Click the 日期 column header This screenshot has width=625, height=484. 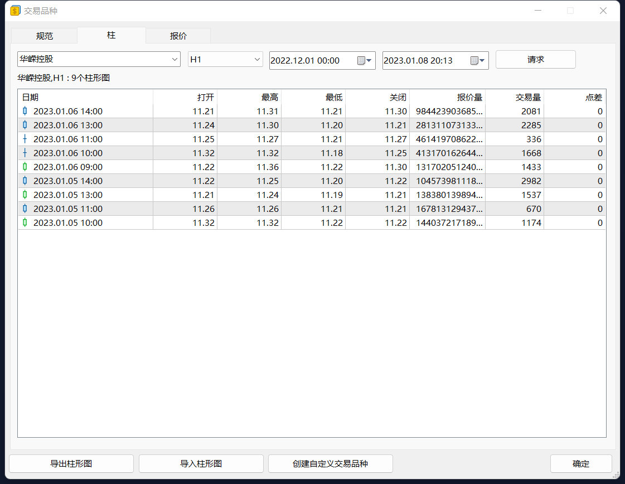coord(30,97)
